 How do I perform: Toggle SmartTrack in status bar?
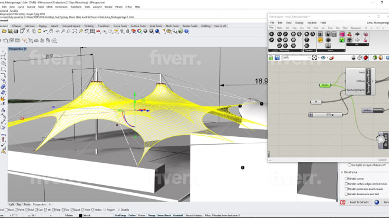coord(164,215)
